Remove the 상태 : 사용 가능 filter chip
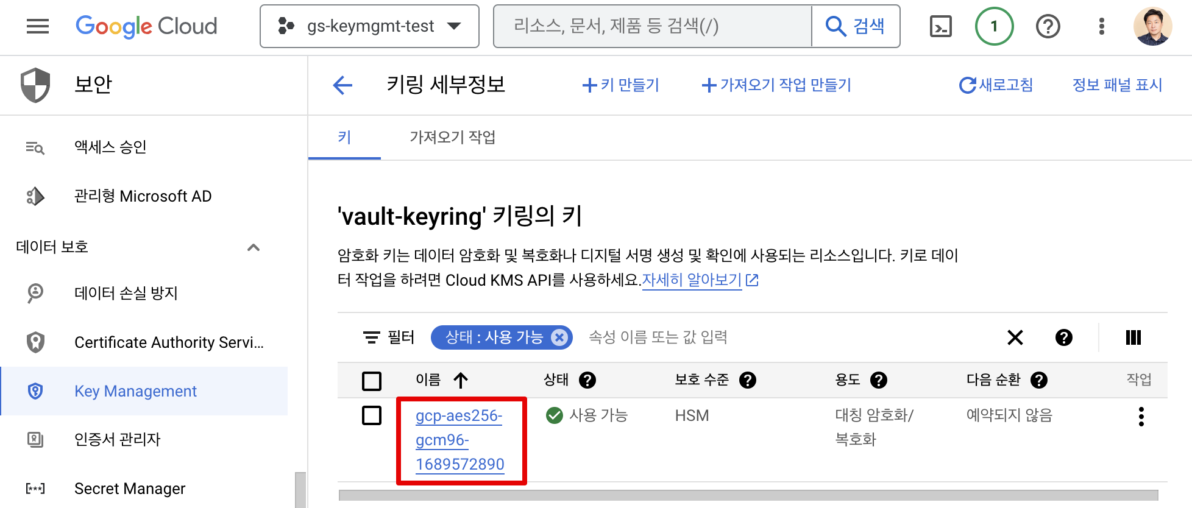The image size is (1192, 508). pos(559,337)
